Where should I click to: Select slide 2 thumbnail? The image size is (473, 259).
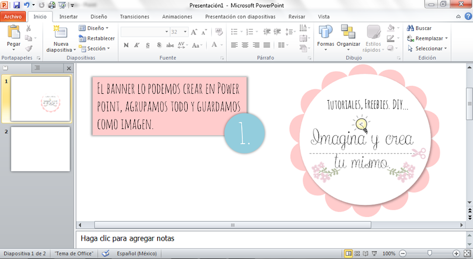pos(40,149)
